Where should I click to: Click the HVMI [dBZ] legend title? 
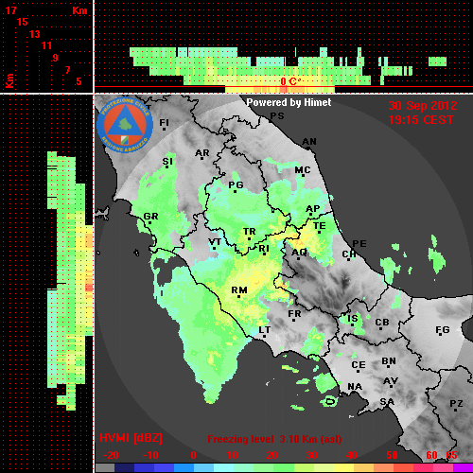(131, 438)
